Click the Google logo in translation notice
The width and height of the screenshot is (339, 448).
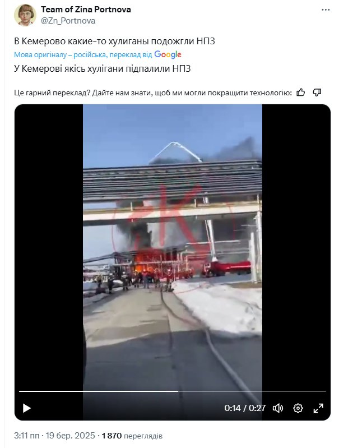point(168,54)
